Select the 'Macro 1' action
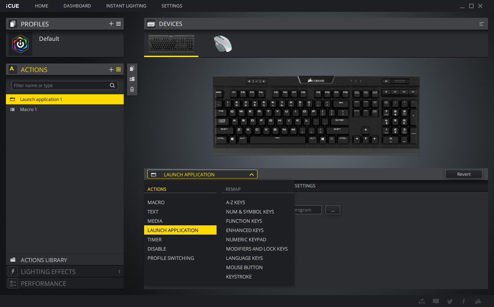The image size is (494, 307). pyautogui.click(x=65, y=110)
